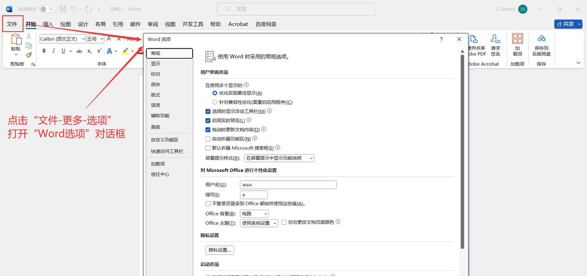
Task: Enable 自动折叠功能区 checkbox
Action: pyautogui.click(x=208, y=139)
